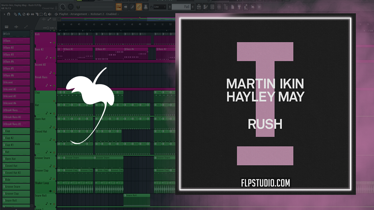Mute the Kick track
Image resolution: width=374 pixels, height=210 pixels.
54,43
